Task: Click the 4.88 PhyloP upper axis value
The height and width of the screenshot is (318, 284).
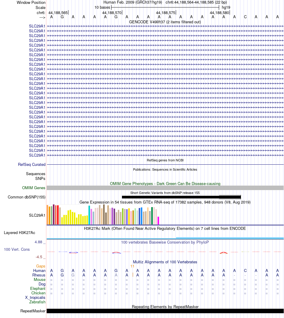Action: (38, 242)
